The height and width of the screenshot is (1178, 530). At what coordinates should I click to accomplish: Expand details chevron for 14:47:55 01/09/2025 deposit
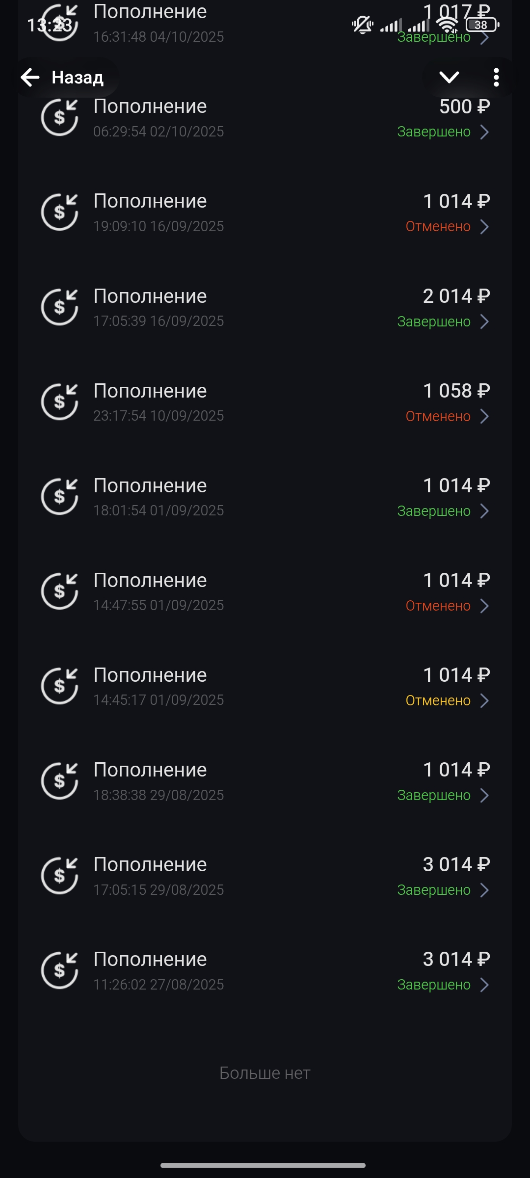pos(484,606)
